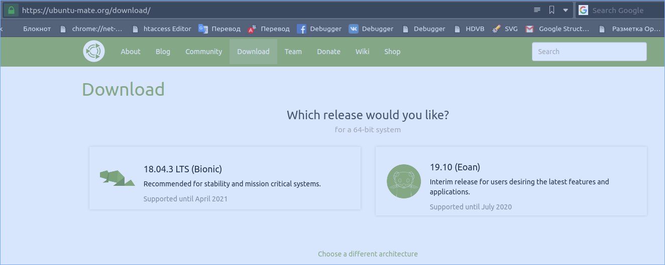Click the "Supported until April 2021" text
This screenshot has width=665, height=265.
[185, 199]
